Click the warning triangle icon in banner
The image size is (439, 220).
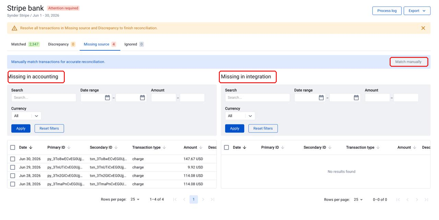[x=14, y=28]
